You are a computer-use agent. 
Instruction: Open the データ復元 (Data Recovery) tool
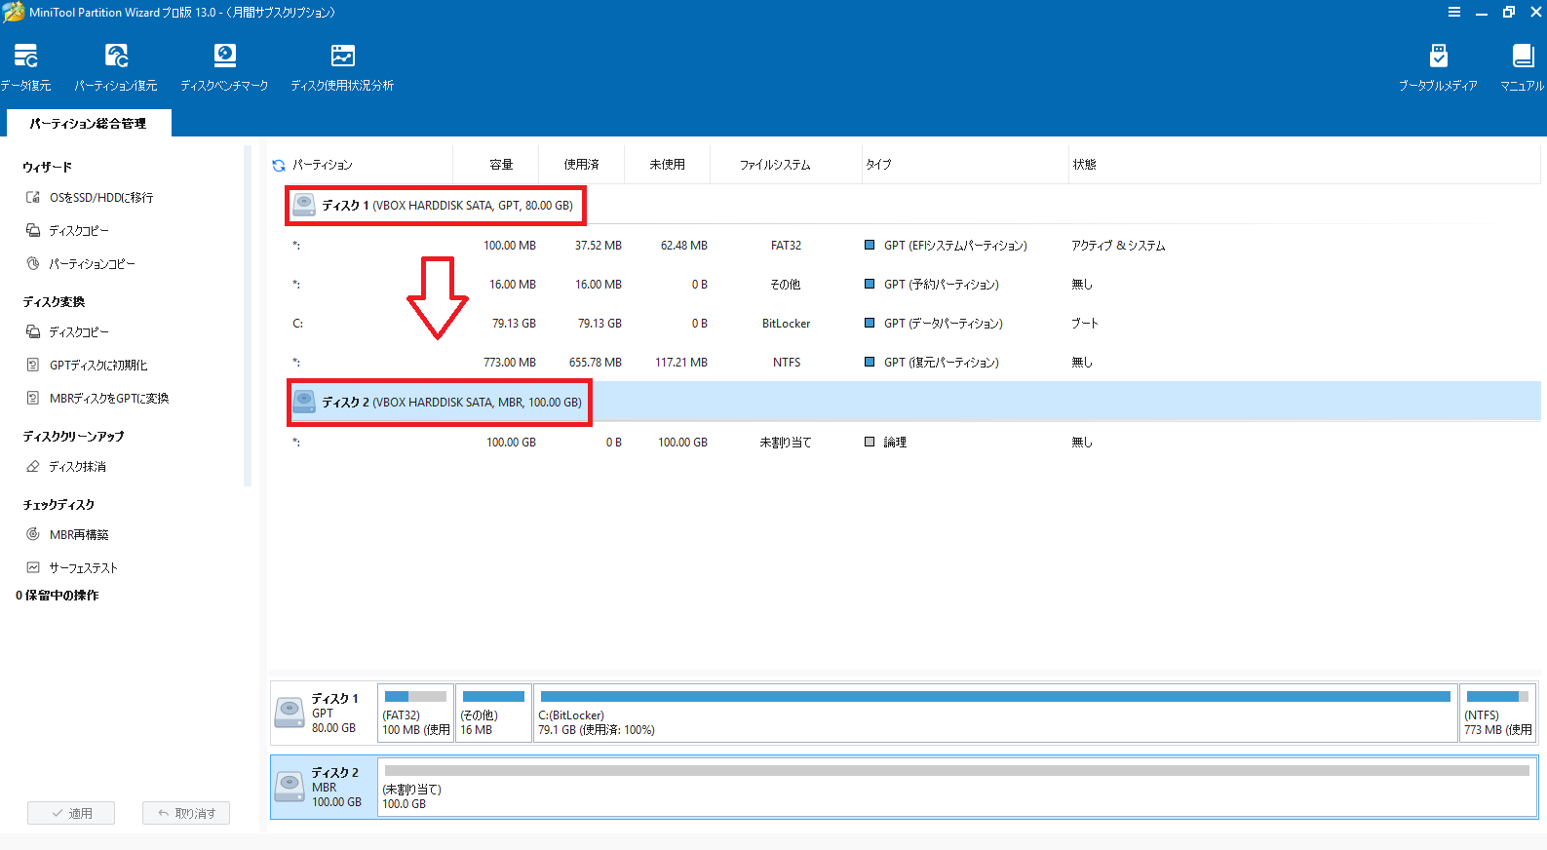(26, 67)
